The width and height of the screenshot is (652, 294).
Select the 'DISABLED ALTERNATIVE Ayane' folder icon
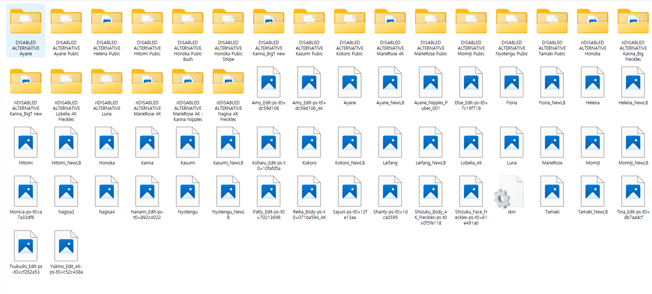coord(26,22)
